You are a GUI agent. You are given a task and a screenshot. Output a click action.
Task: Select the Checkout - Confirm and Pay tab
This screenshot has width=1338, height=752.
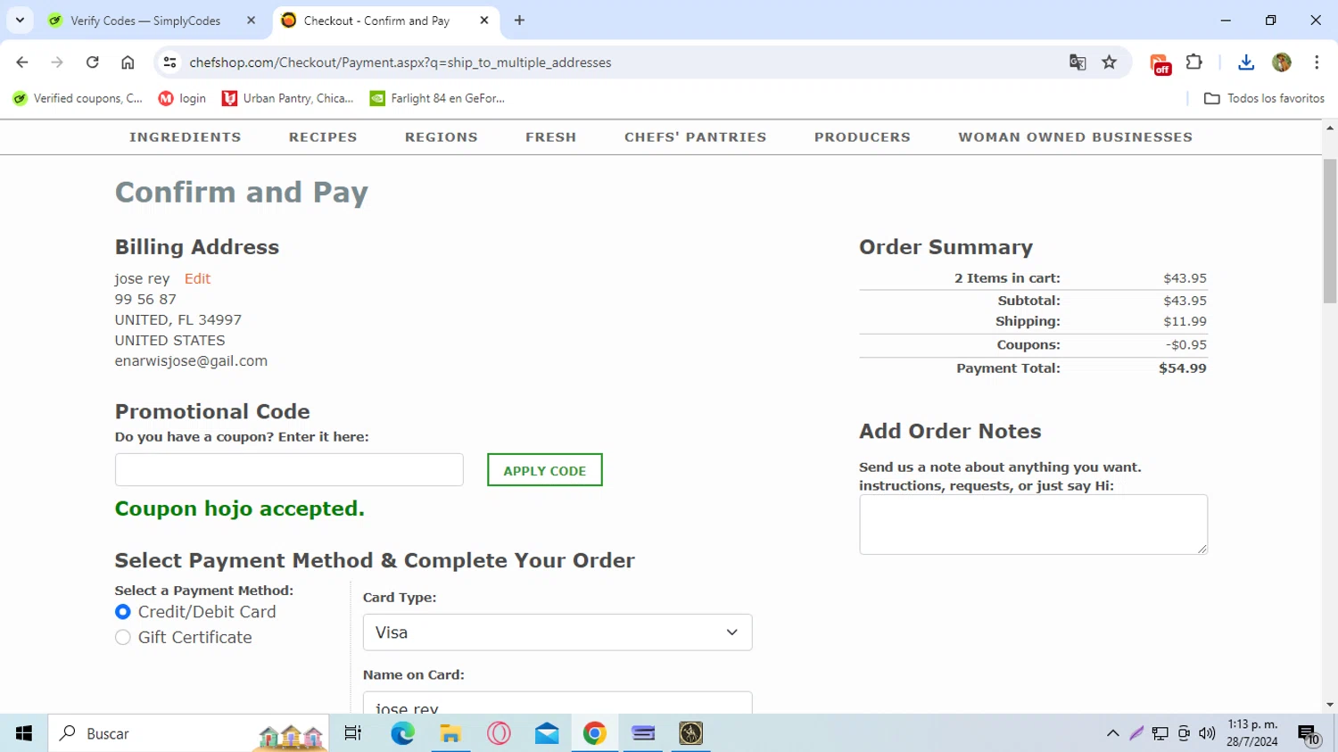[376, 21]
